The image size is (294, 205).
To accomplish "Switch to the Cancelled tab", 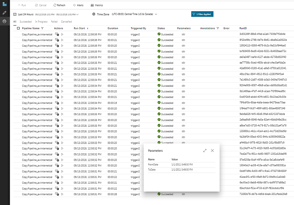I will [66, 21].
